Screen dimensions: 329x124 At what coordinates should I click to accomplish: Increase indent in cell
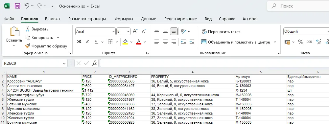(x=192, y=42)
